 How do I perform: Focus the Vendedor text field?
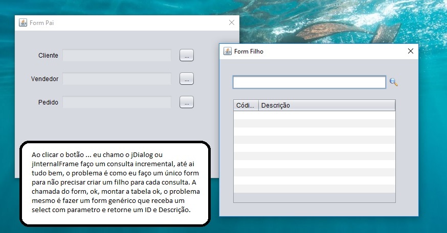tap(117, 79)
